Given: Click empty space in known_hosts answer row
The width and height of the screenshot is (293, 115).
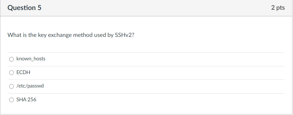Looking at the screenshot, I should (164, 59).
